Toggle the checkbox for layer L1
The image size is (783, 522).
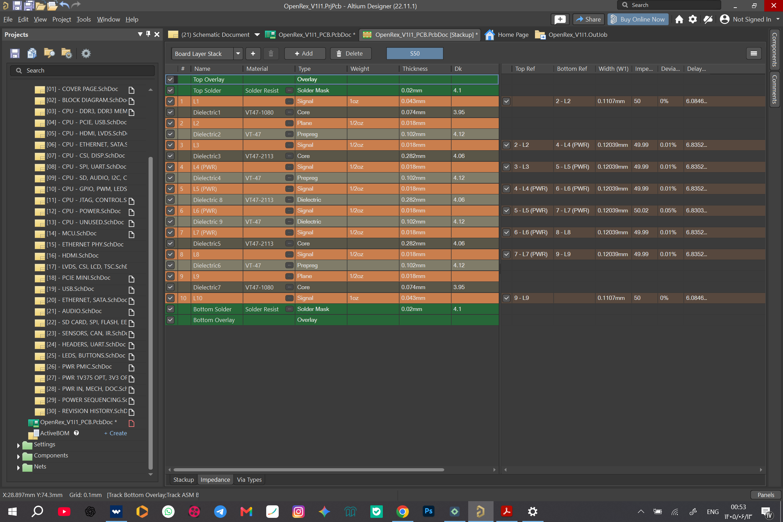170,101
